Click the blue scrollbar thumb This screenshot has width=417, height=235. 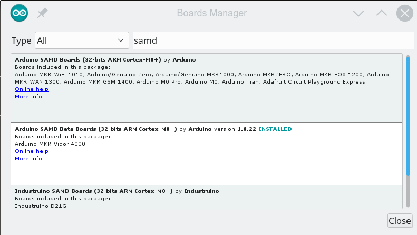(x=408, y=116)
